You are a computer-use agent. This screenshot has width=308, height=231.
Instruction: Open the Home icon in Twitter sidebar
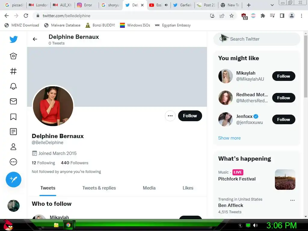[13, 56]
